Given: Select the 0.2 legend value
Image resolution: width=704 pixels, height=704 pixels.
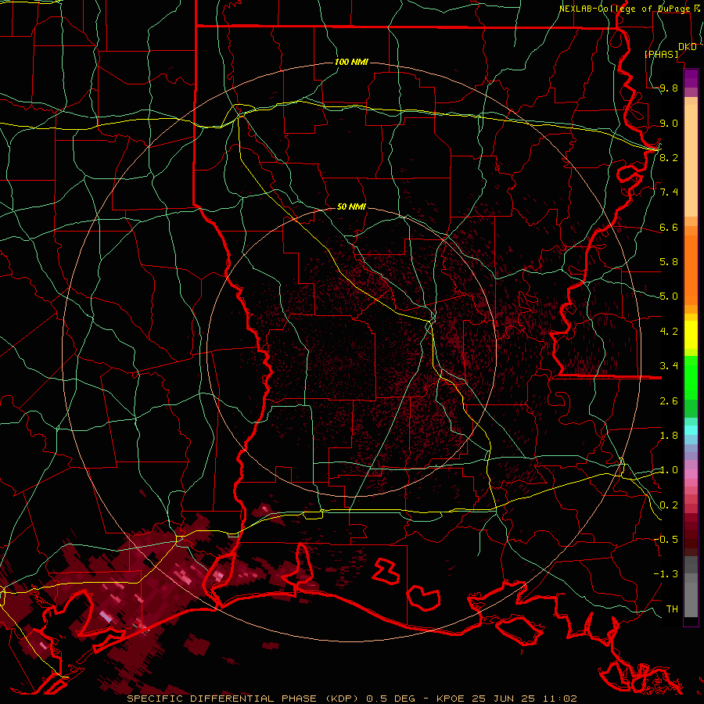Looking at the screenshot, I should [x=669, y=505].
